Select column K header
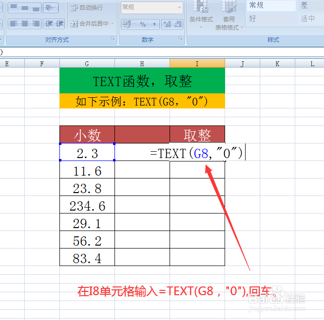This screenshot has width=324, height=320. click(x=277, y=64)
